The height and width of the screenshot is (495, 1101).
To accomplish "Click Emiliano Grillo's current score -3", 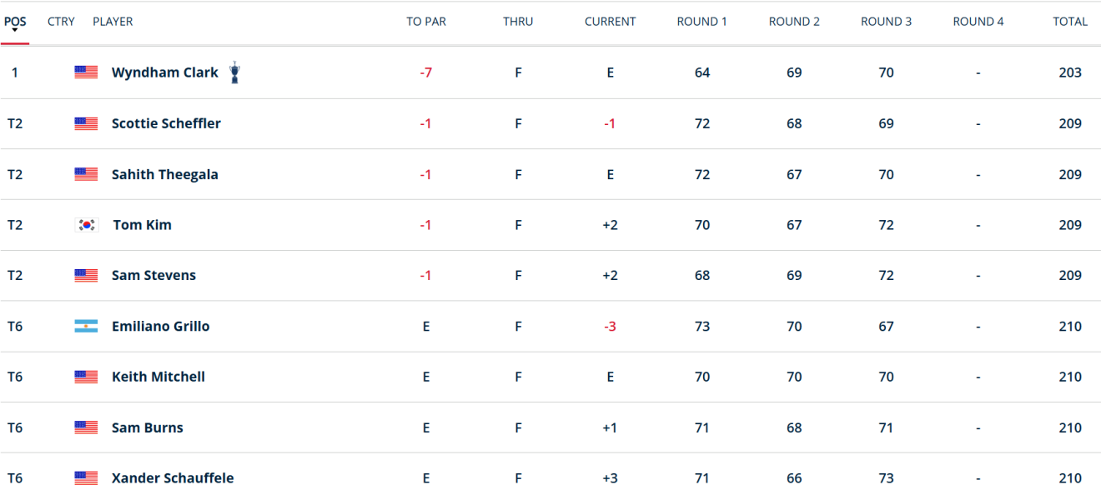I will (x=610, y=327).
